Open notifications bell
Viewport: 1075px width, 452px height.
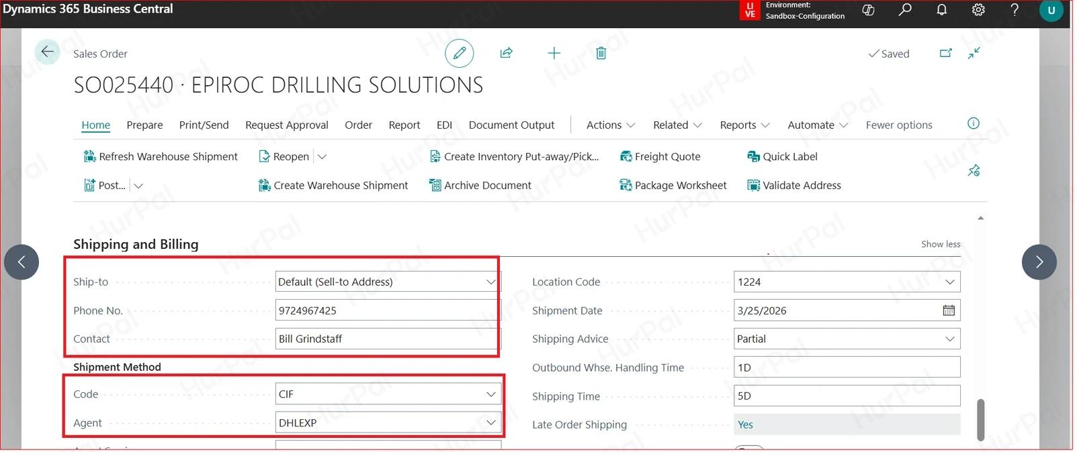[942, 9]
